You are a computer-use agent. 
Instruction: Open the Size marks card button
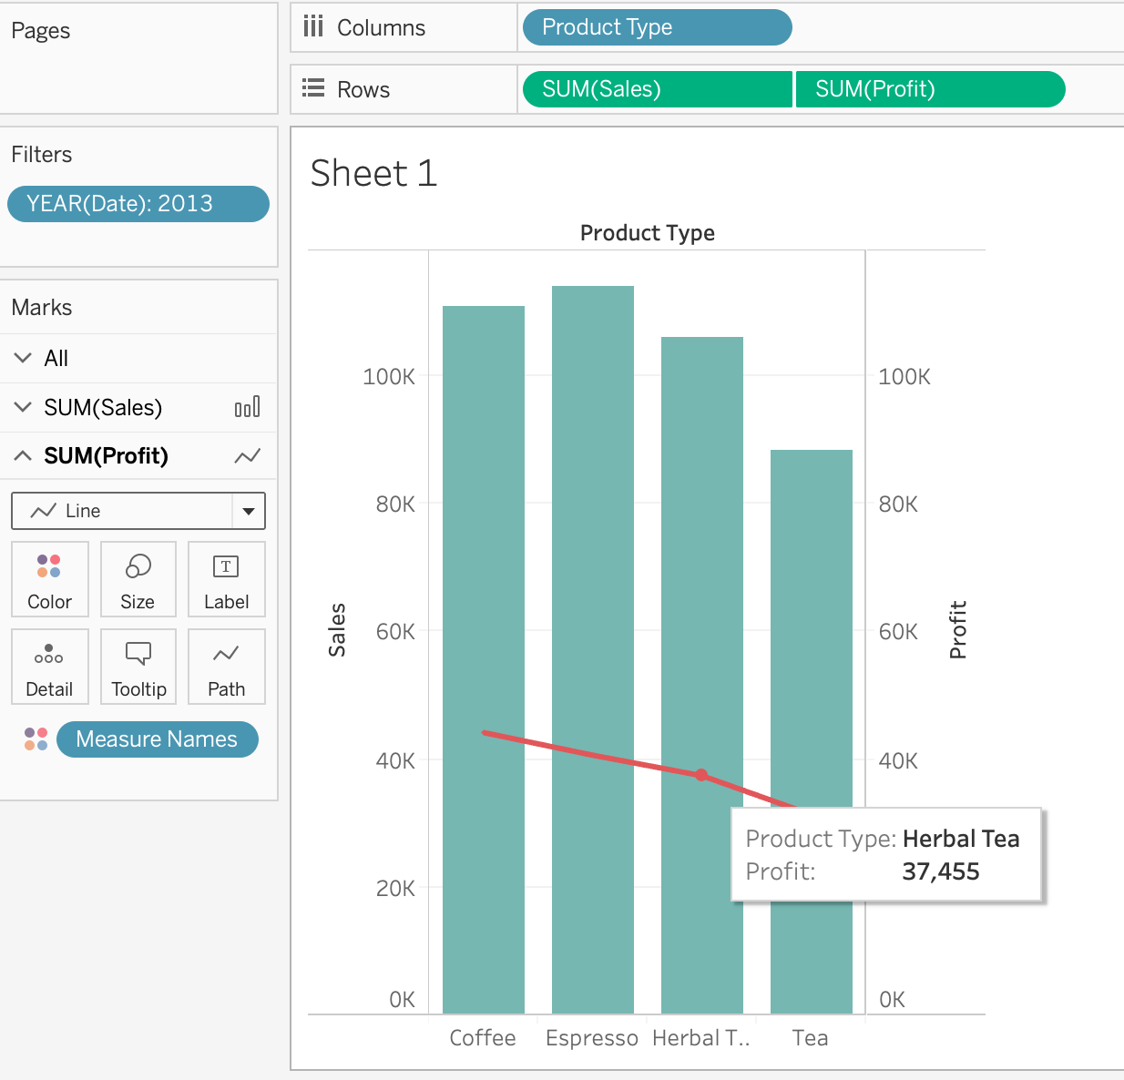pyautogui.click(x=138, y=579)
